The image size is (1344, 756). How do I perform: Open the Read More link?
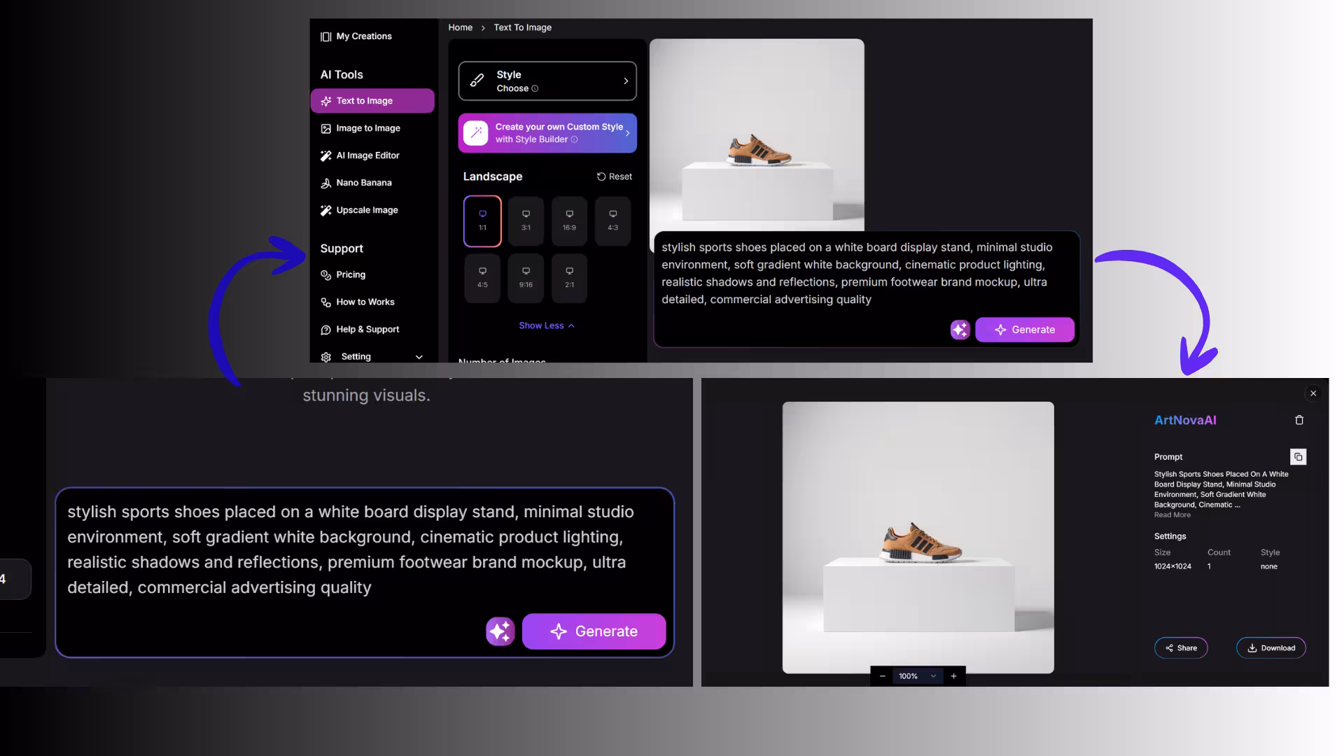[1172, 514]
